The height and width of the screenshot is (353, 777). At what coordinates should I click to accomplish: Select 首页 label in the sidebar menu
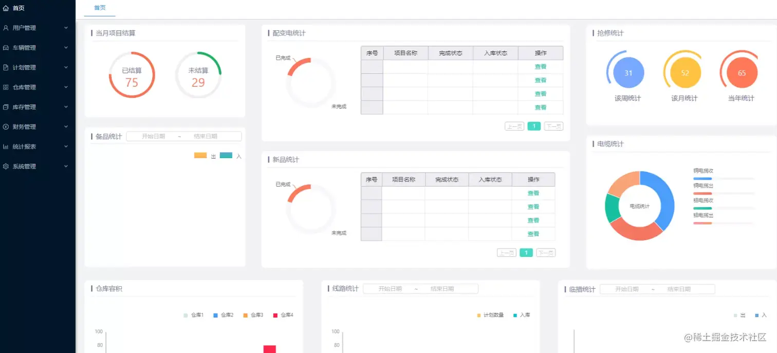click(18, 8)
